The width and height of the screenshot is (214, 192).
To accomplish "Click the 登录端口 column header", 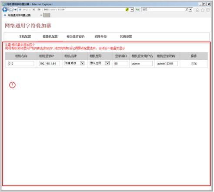I will (121, 56).
